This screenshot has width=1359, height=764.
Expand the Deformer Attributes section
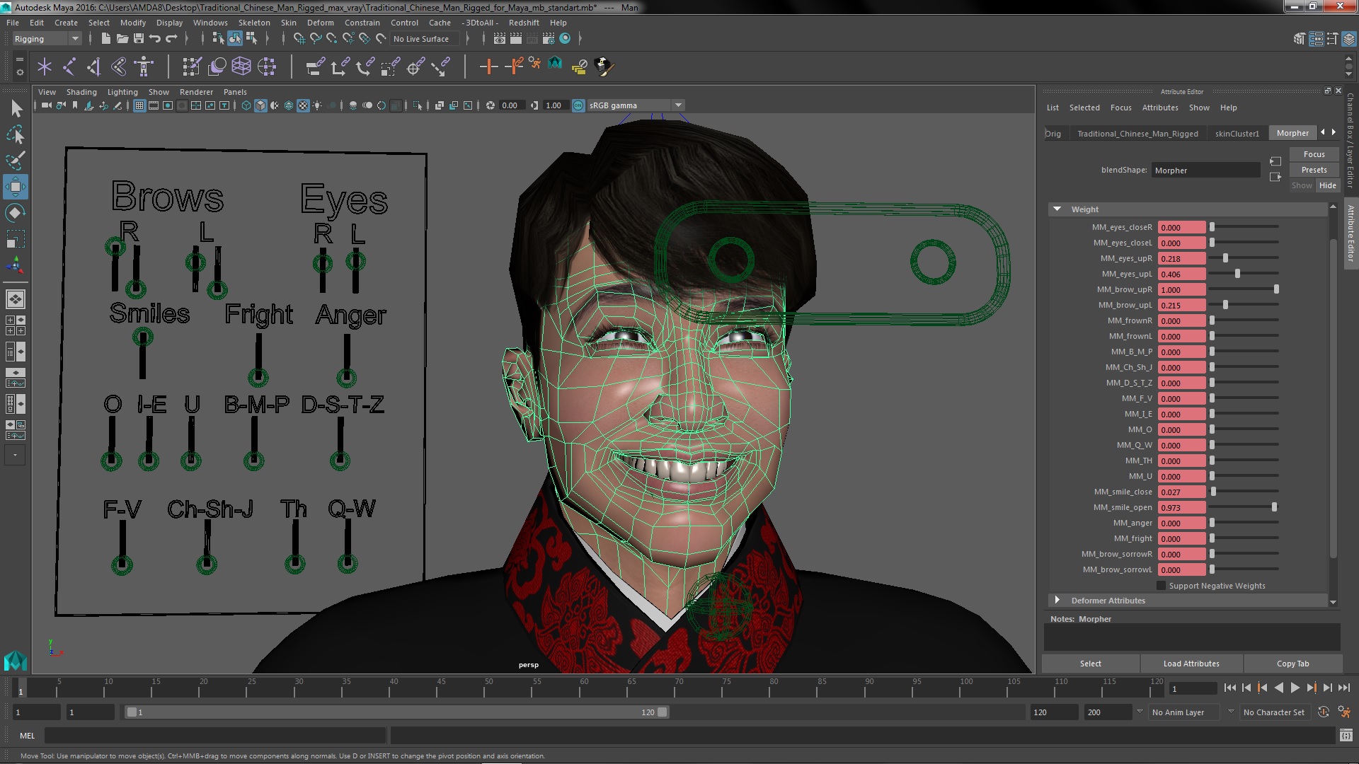(x=1057, y=600)
